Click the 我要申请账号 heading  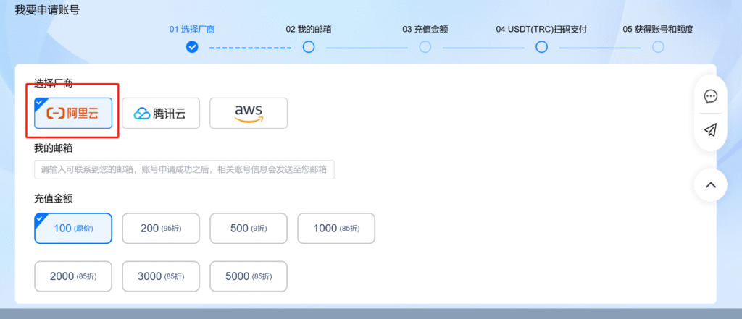(x=47, y=10)
